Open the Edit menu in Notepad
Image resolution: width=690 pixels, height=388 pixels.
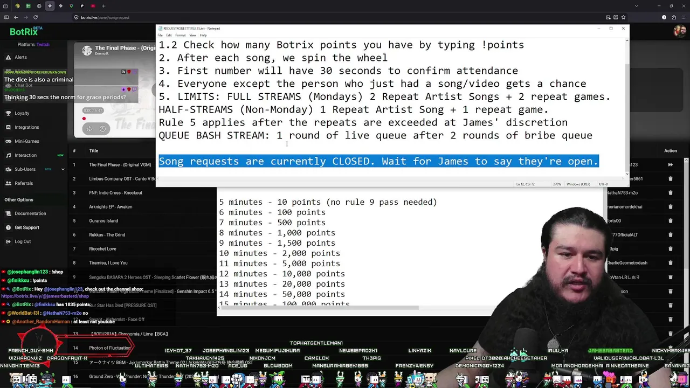[x=169, y=36]
